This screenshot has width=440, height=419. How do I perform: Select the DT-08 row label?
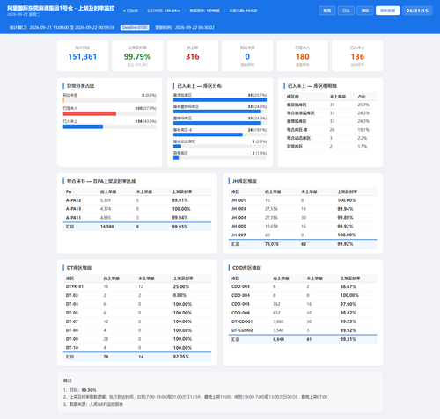click(72, 330)
